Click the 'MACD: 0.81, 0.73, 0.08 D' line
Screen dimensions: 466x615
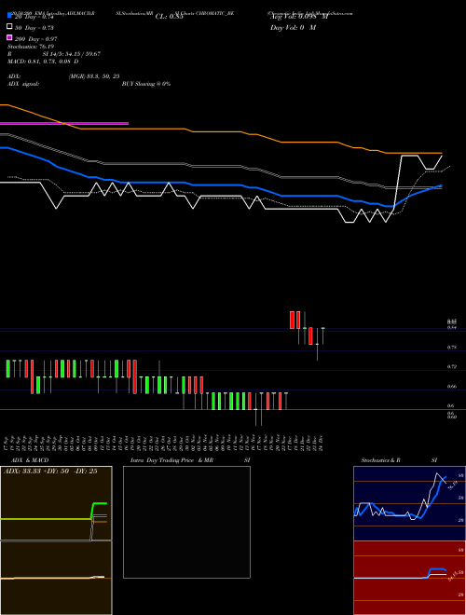coord(43,61)
